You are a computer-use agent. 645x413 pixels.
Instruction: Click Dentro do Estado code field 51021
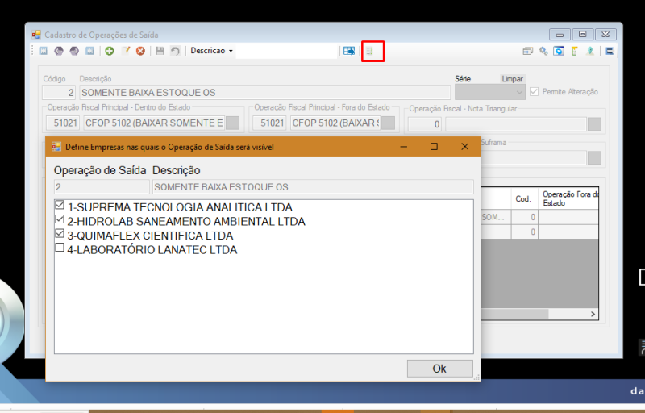coord(63,123)
